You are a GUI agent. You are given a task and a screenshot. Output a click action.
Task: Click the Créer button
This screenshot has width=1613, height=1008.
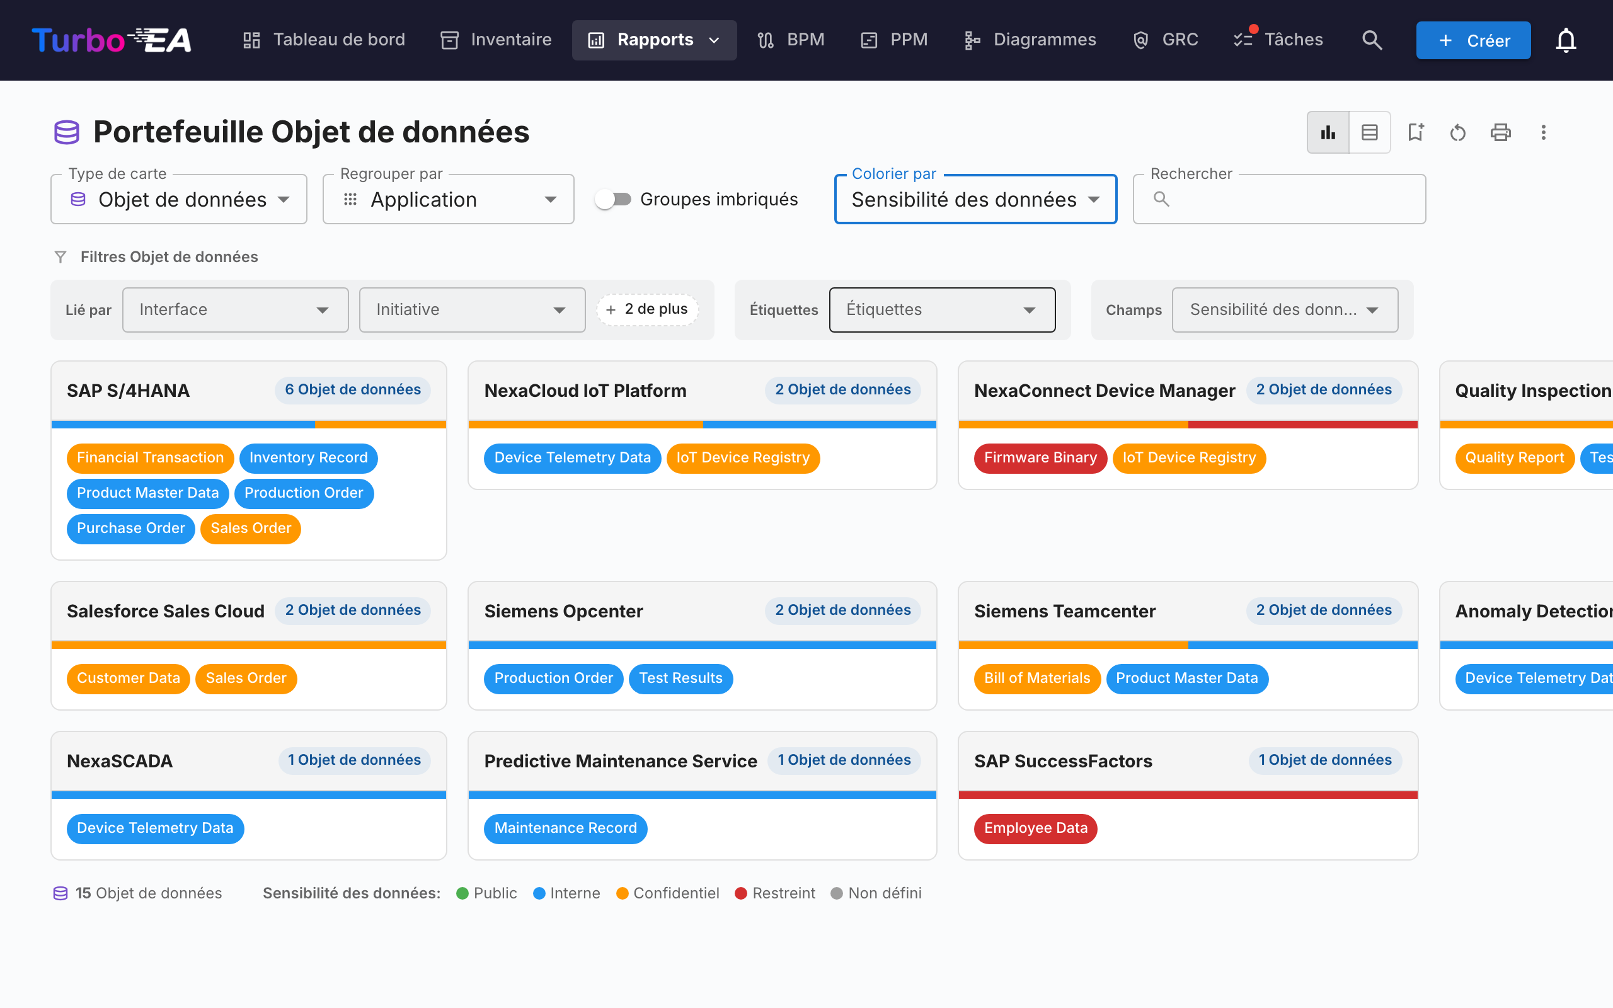pos(1473,40)
